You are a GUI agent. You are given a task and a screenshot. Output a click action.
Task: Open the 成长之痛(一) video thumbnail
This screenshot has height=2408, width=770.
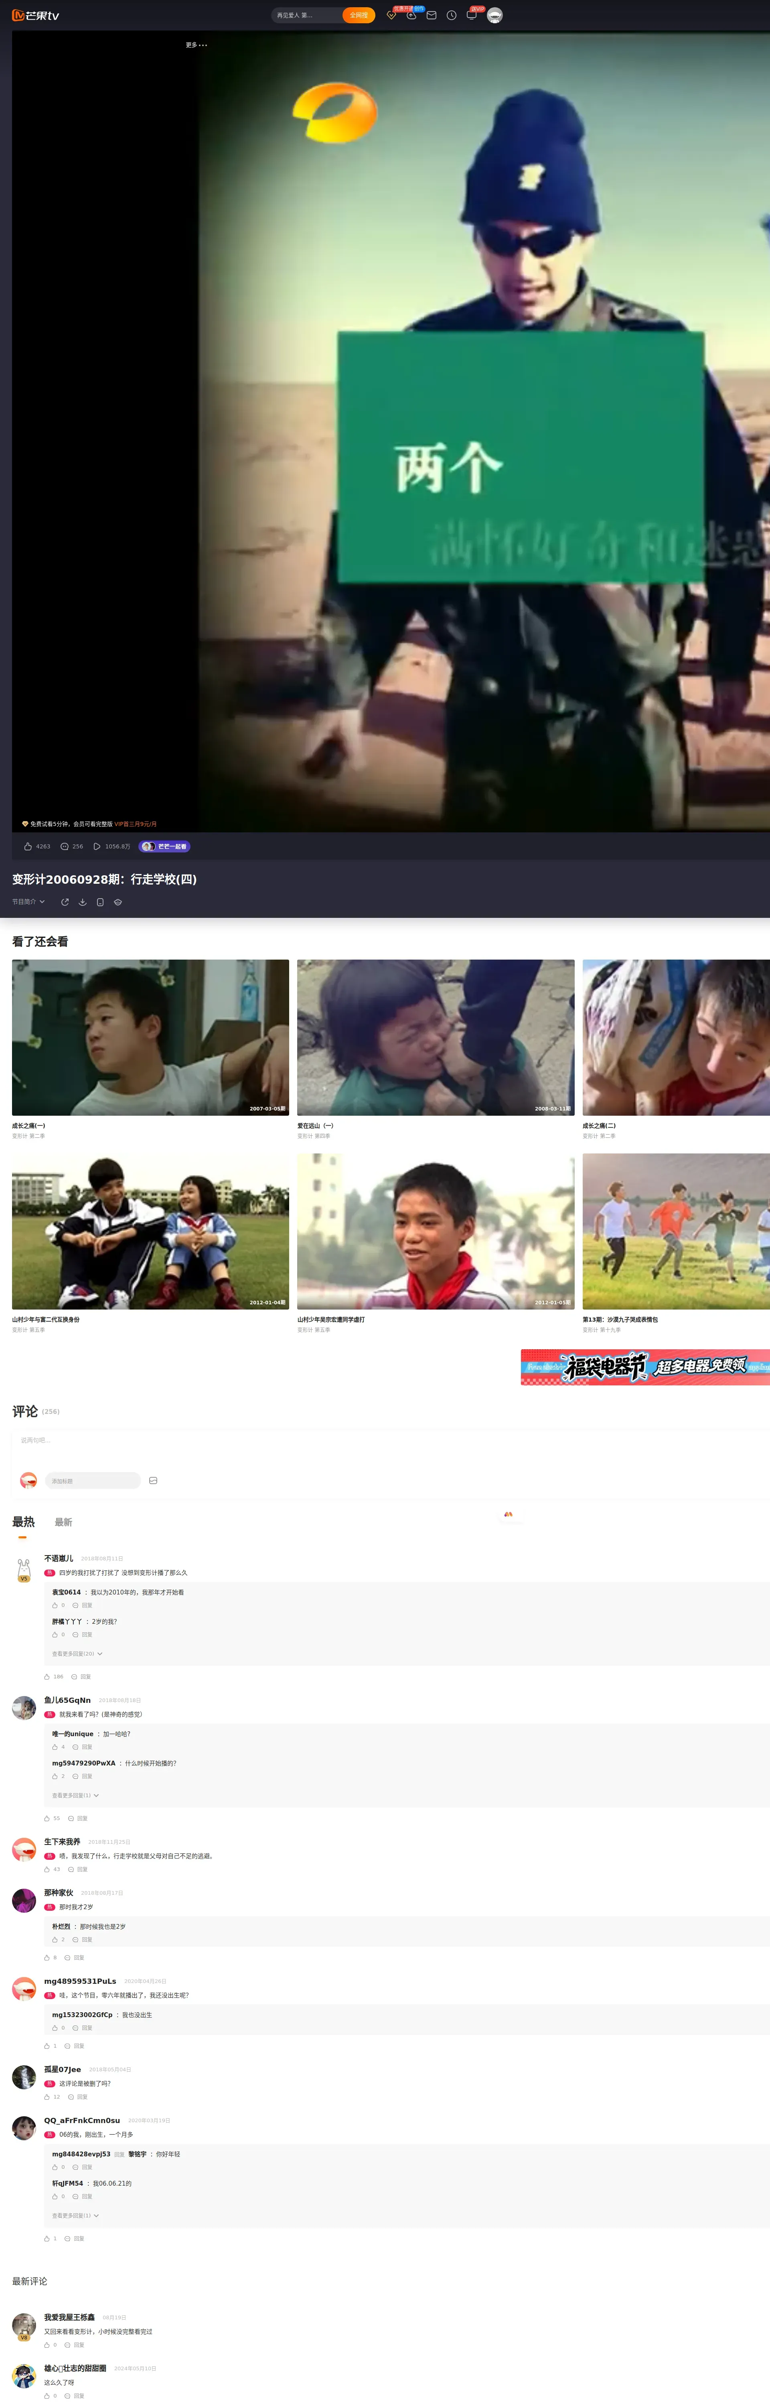tap(150, 1037)
